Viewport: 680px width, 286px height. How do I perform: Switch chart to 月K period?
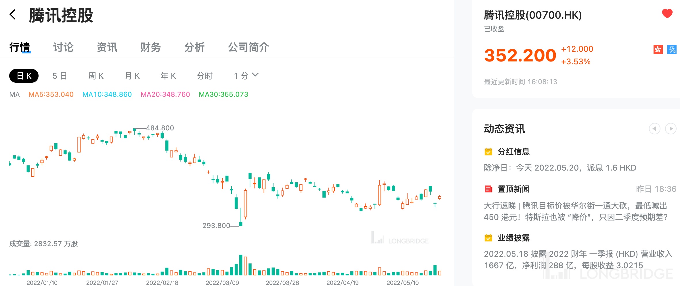coord(132,76)
